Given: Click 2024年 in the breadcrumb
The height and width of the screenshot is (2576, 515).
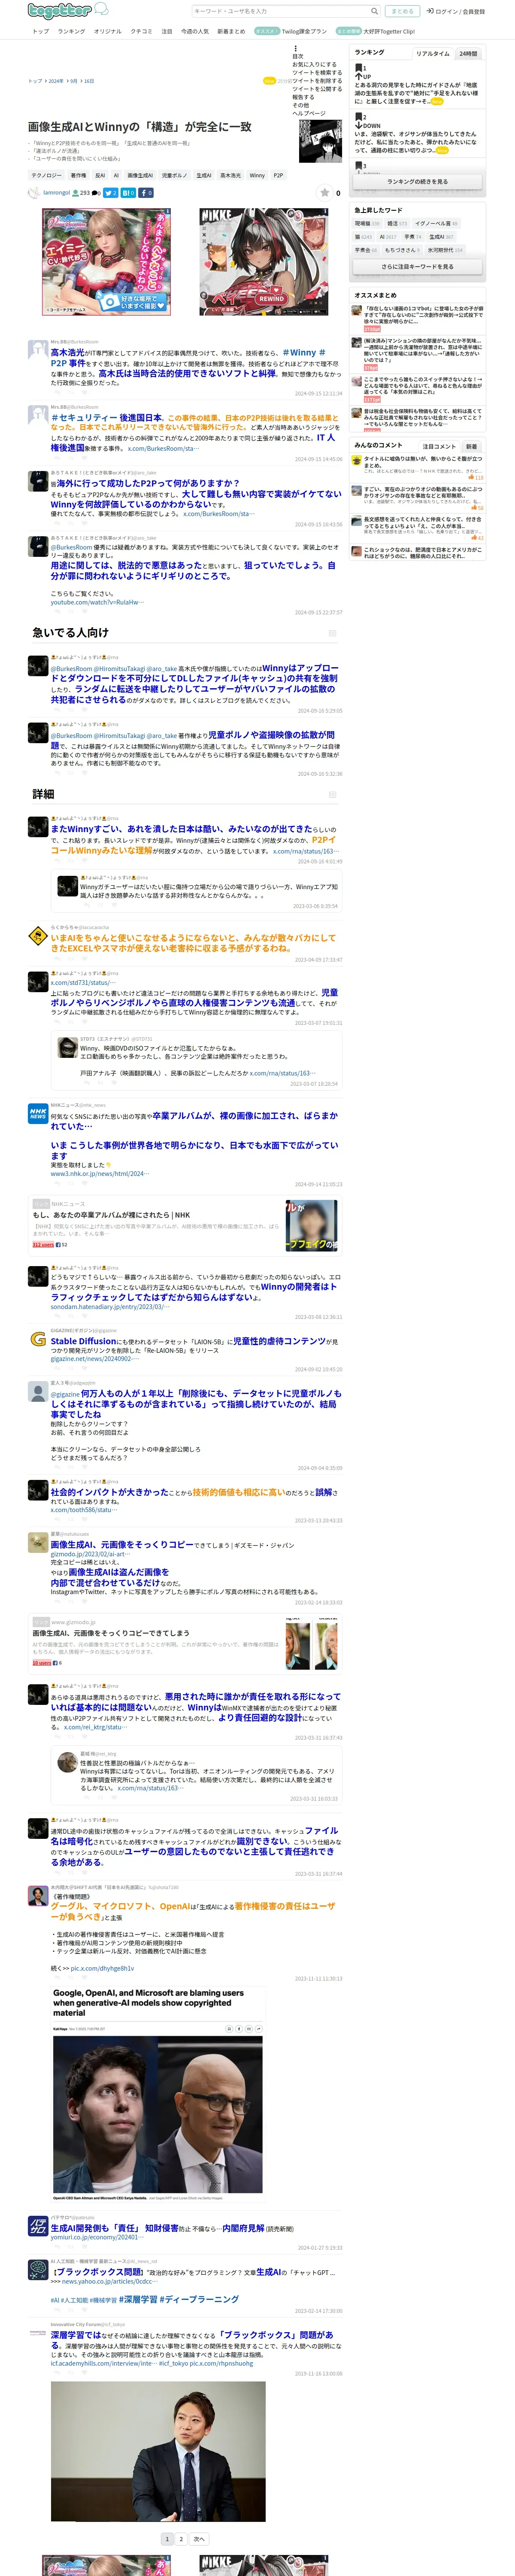Looking at the screenshot, I should pyautogui.click(x=55, y=81).
